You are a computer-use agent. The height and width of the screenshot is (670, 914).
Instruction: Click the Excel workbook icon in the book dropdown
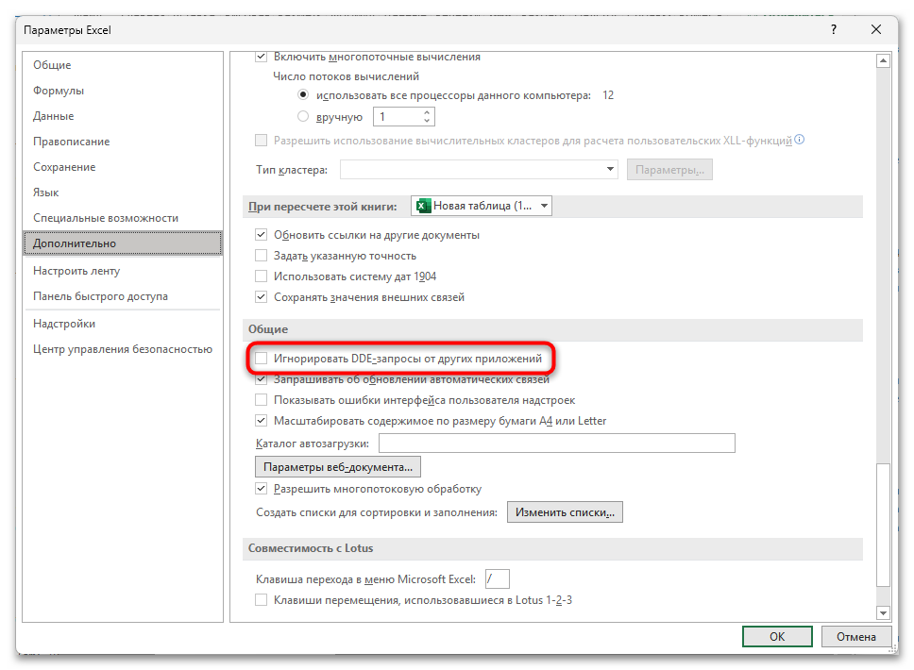pos(424,206)
